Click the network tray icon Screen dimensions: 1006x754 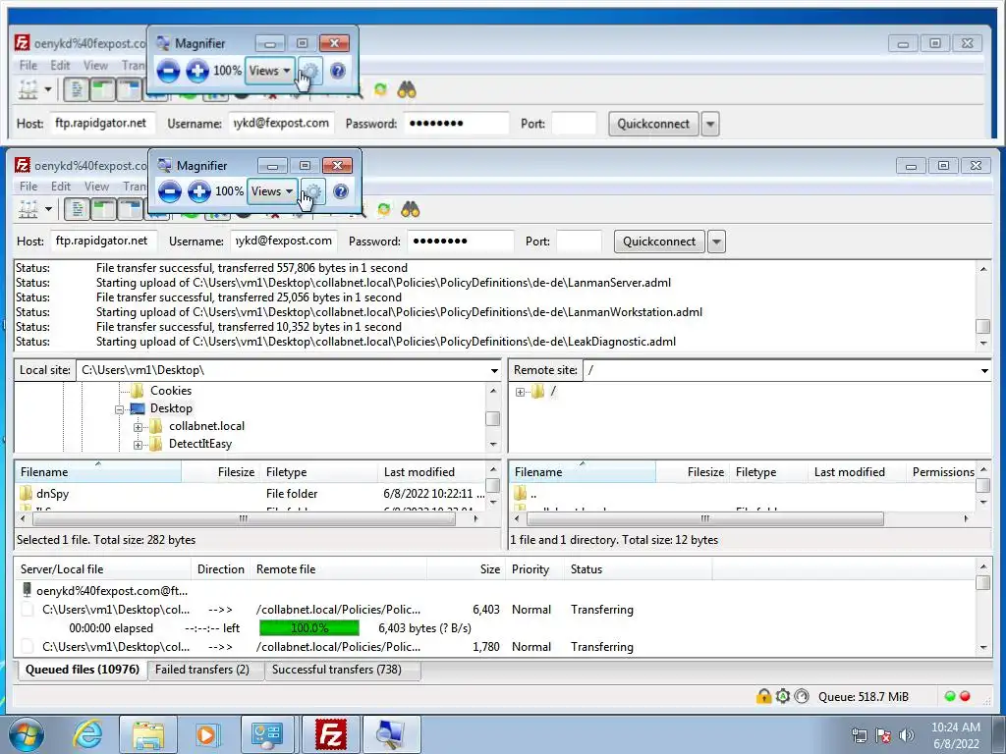(x=859, y=735)
